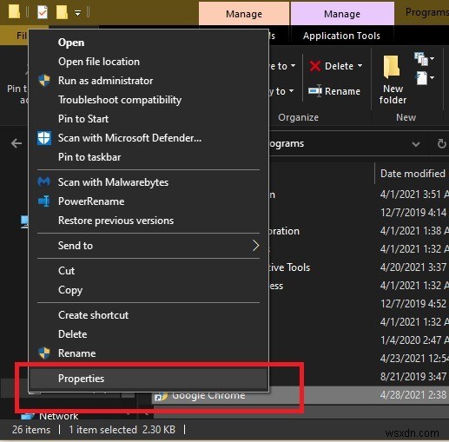Click the checkmark Properties icon in title bar
This screenshot has height=442, width=449.
click(x=43, y=12)
